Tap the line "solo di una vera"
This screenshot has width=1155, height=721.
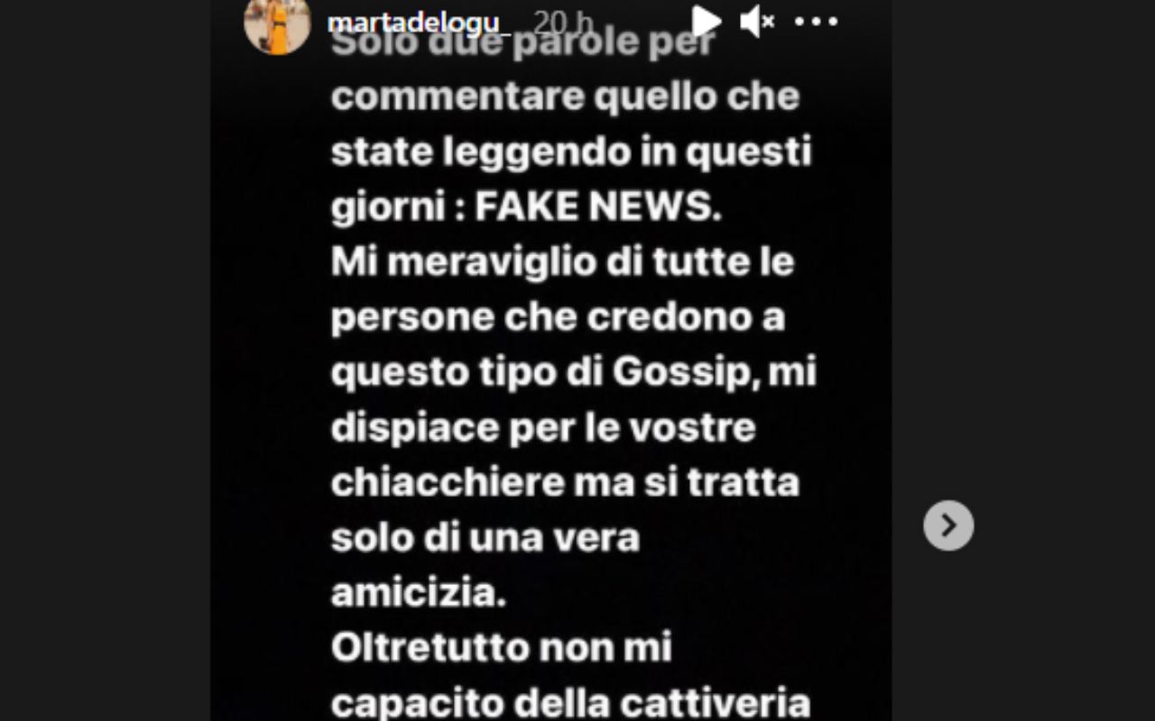pyautogui.click(x=485, y=538)
